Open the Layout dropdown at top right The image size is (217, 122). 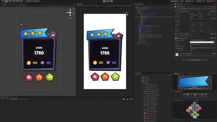pyautogui.click(x=211, y=1)
